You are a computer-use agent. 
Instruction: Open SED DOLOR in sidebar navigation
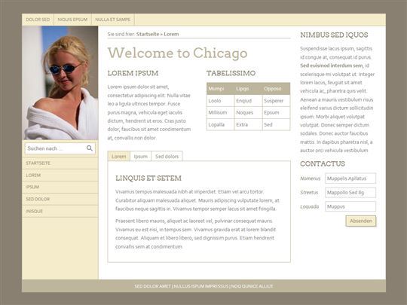tap(60, 199)
